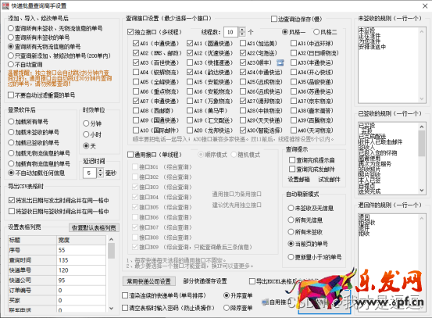This screenshot has width=432, height=318.
Task: Check 将签收日期与签收时间合并在同一格中
Action: click(59, 211)
